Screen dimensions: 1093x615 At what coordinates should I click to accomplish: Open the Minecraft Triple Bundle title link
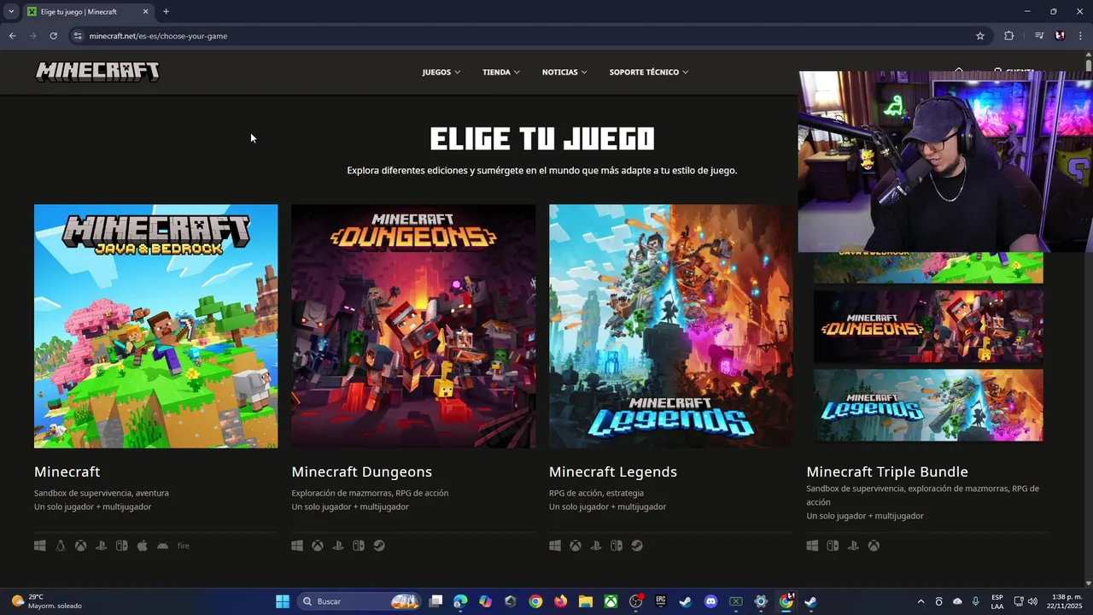click(x=886, y=471)
